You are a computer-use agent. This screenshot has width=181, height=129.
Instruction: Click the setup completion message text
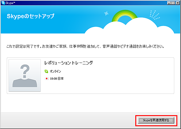pyautogui.click(x=85, y=47)
